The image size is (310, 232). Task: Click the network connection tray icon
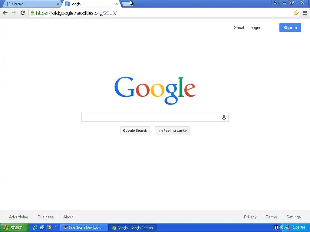288,228
